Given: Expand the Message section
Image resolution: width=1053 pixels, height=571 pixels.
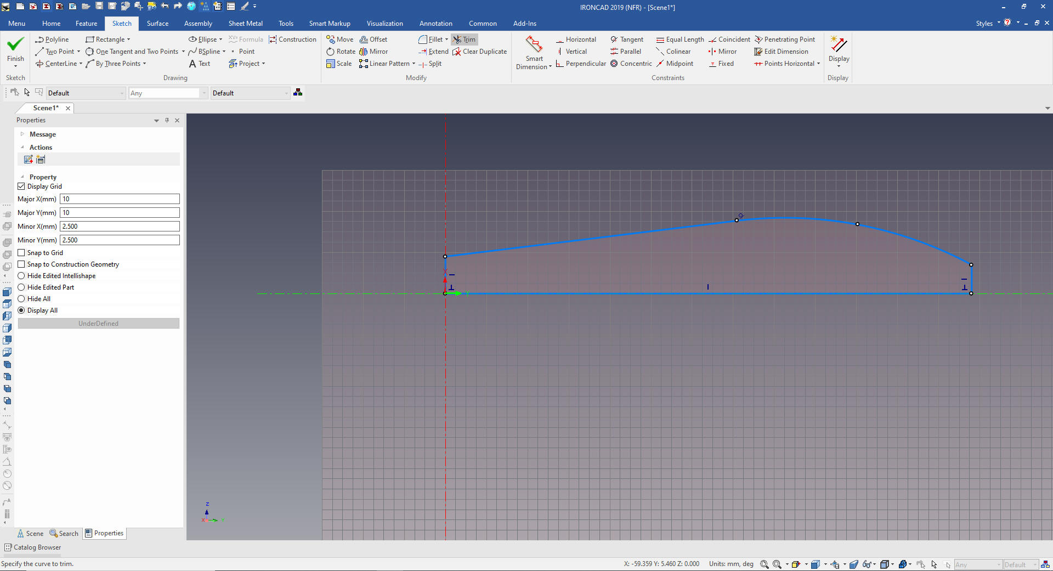Looking at the screenshot, I should tap(22, 134).
